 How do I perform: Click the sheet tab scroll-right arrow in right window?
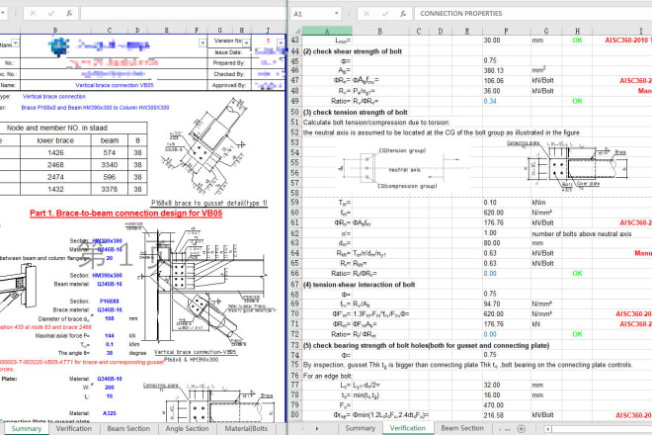317,428
